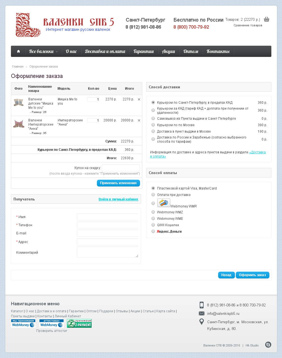Click the Z-Payment badge
Viewport: 282px width, 358px height.
79,324
